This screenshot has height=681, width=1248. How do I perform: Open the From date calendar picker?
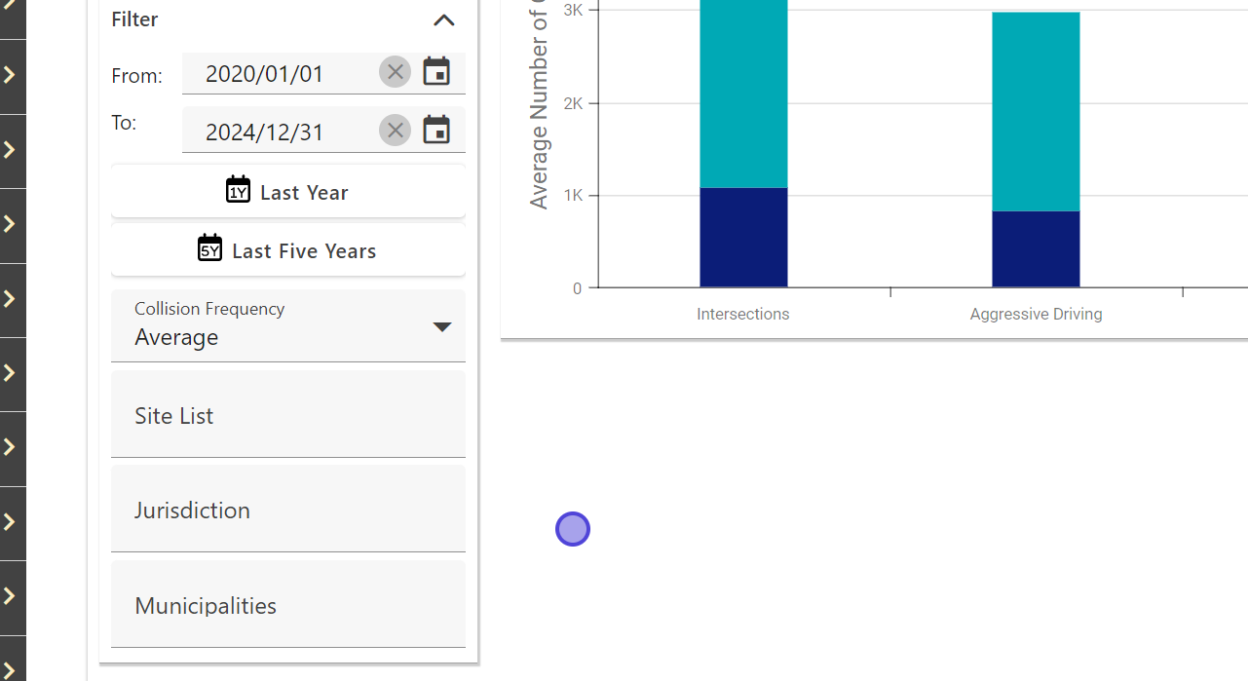click(x=436, y=72)
